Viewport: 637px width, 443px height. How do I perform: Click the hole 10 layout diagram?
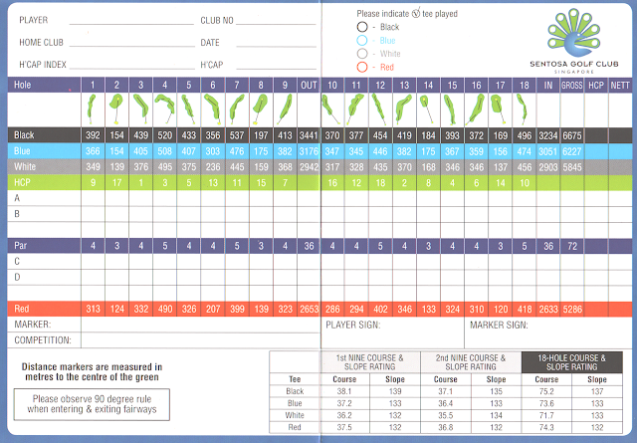330,109
